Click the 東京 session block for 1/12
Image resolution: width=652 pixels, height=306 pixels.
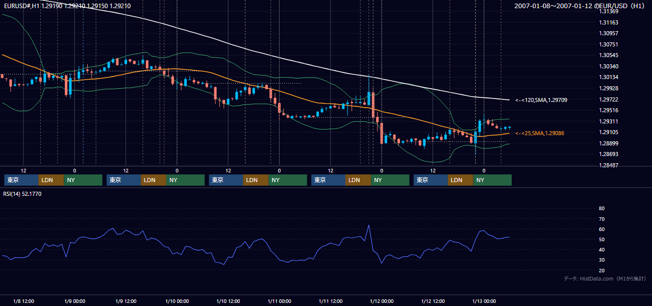(x=431, y=180)
